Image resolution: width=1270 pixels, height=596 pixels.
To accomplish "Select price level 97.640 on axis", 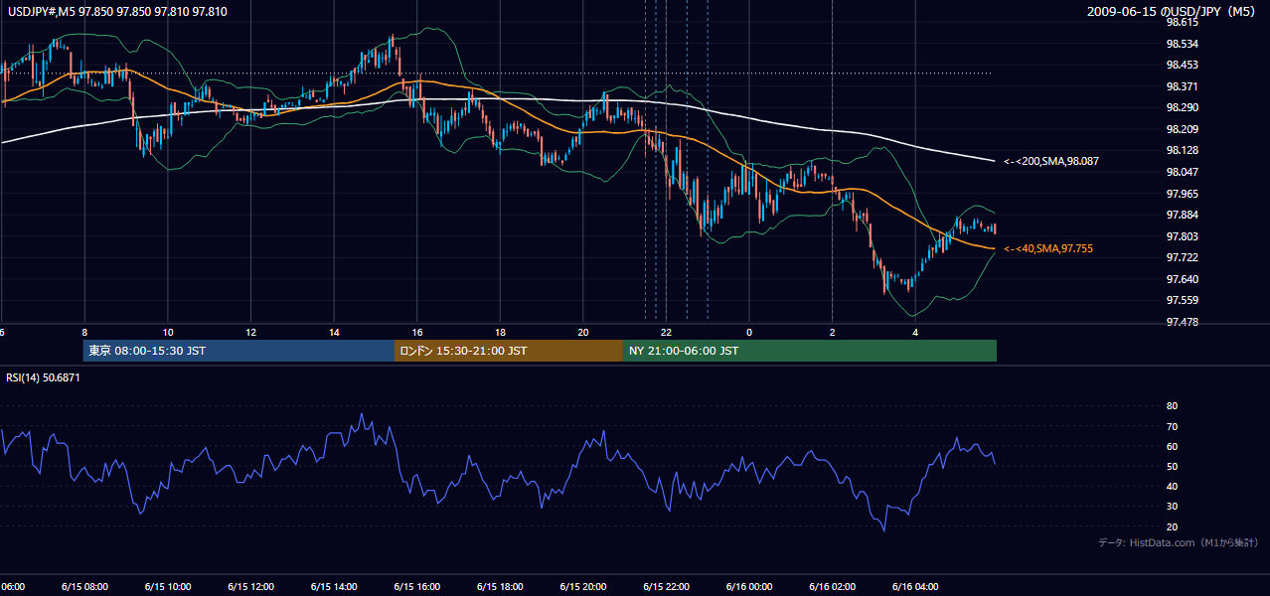I will click(x=1182, y=279).
